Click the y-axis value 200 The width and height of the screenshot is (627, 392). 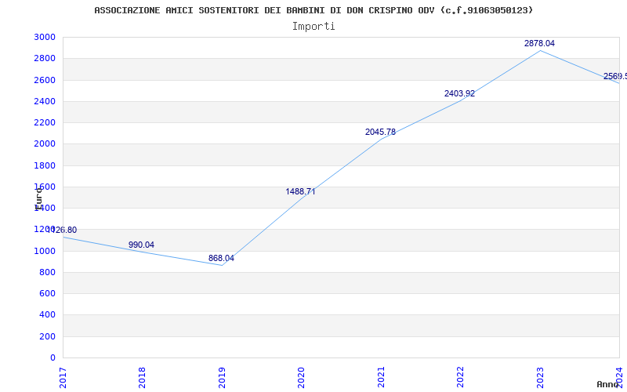coord(47,336)
